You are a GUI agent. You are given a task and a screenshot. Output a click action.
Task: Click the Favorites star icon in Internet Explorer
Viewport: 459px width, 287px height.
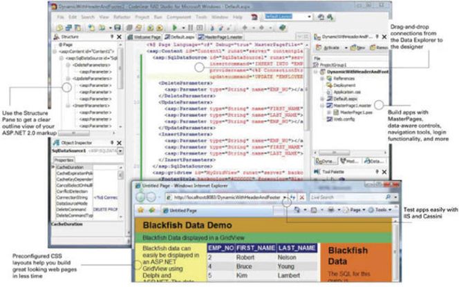click(x=141, y=210)
